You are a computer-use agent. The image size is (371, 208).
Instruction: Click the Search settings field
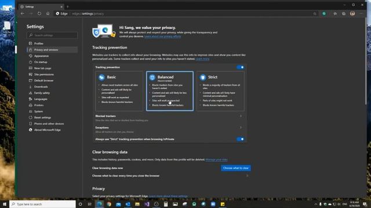tap(52, 35)
